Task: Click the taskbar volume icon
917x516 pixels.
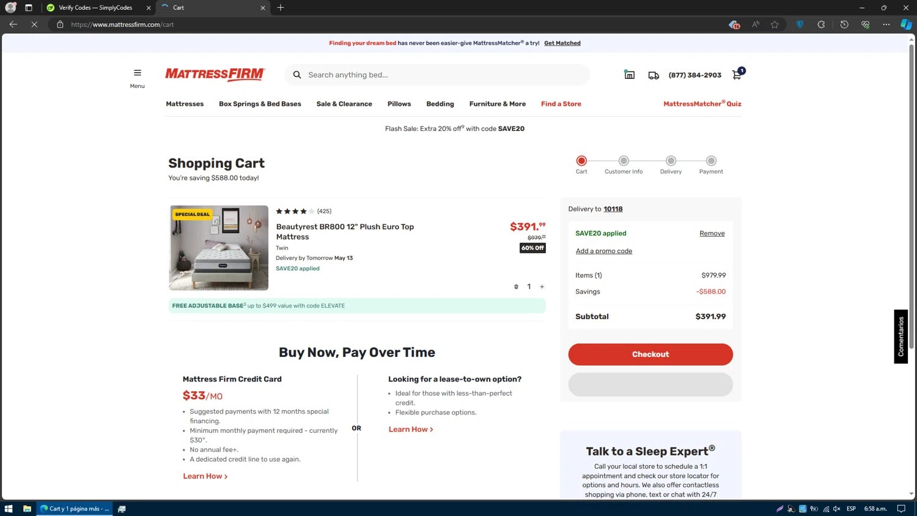Action: (836, 509)
